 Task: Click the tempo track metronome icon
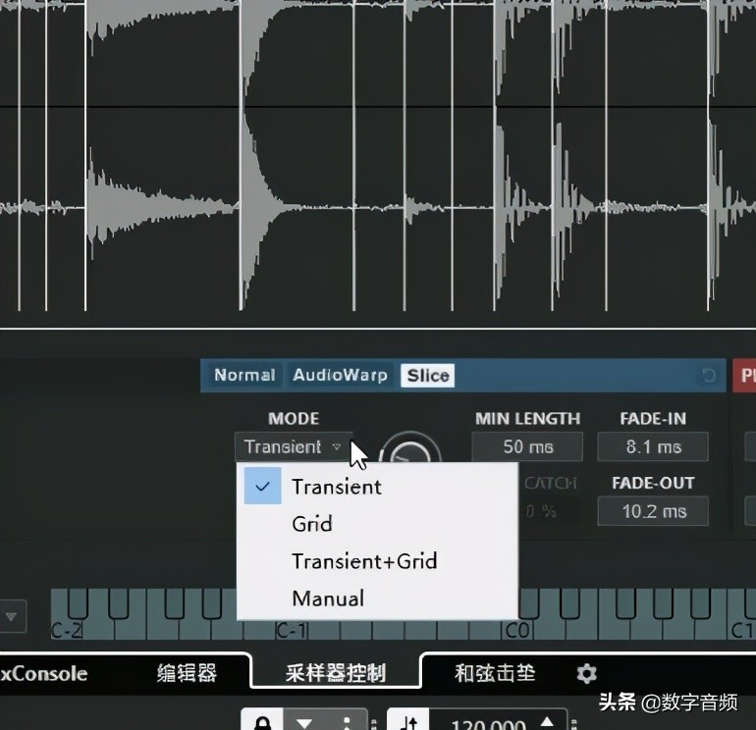coord(408,721)
